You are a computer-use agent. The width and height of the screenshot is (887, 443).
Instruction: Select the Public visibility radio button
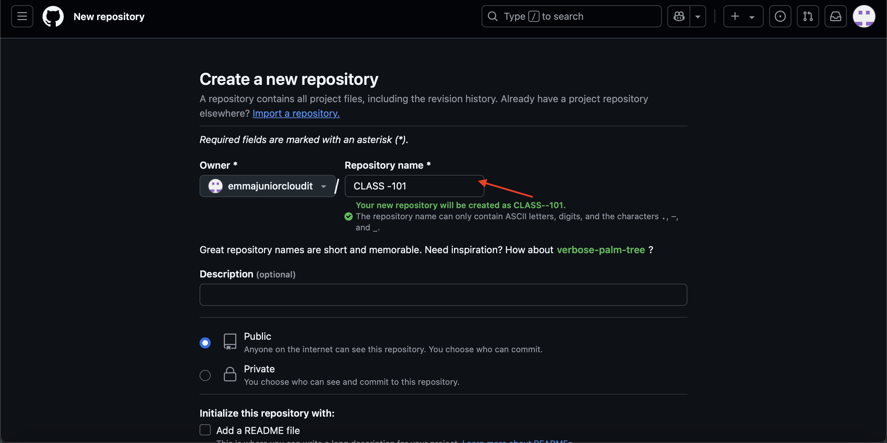pos(205,343)
